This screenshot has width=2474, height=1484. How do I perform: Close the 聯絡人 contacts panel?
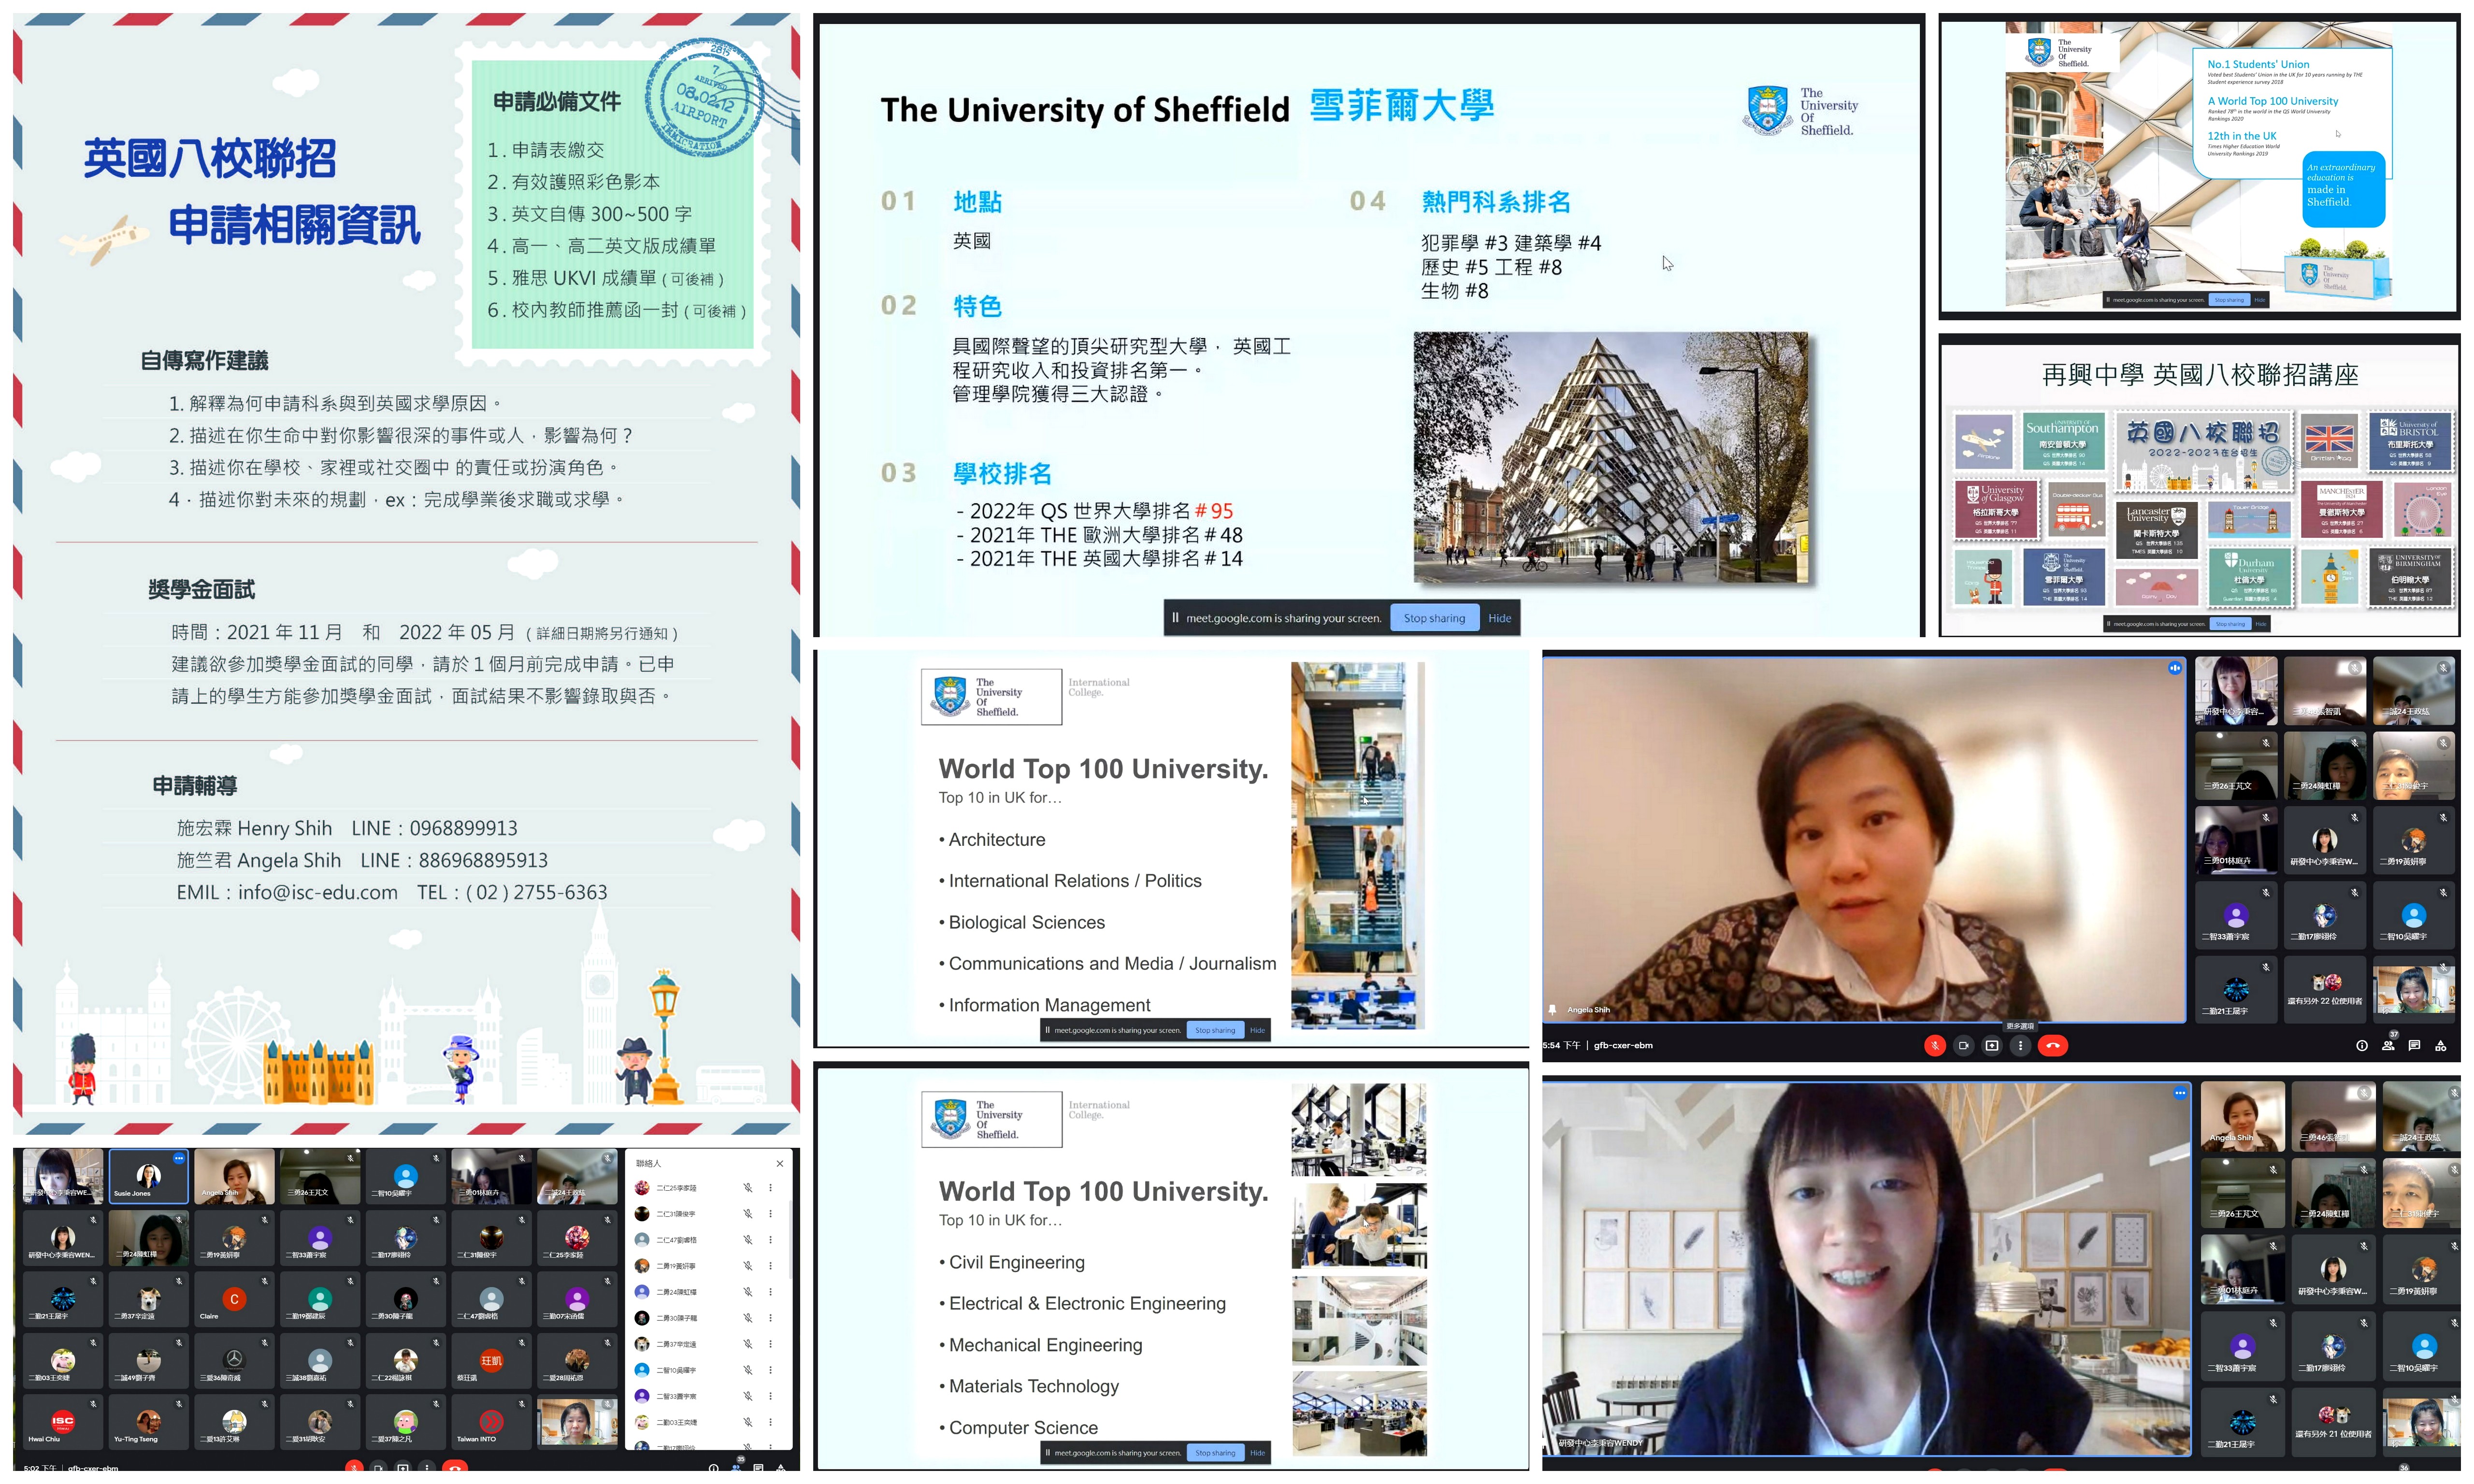coord(779,1163)
